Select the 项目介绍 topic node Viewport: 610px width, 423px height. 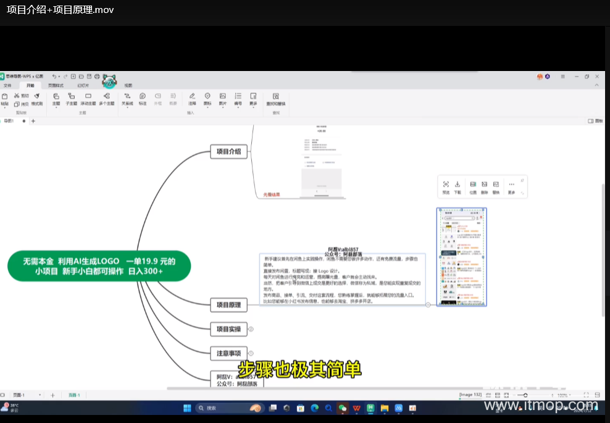(x=229, y=151)
